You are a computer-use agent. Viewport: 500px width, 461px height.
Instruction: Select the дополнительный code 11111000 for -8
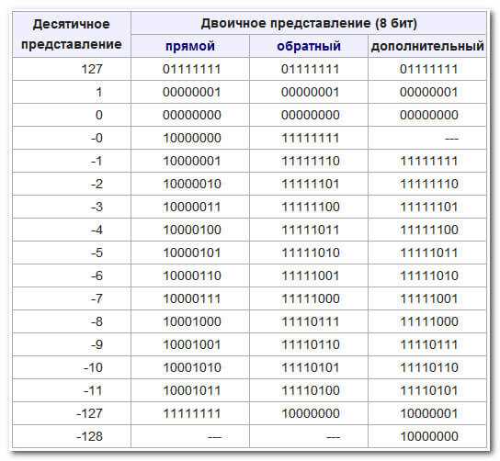[x=429, y=321]
